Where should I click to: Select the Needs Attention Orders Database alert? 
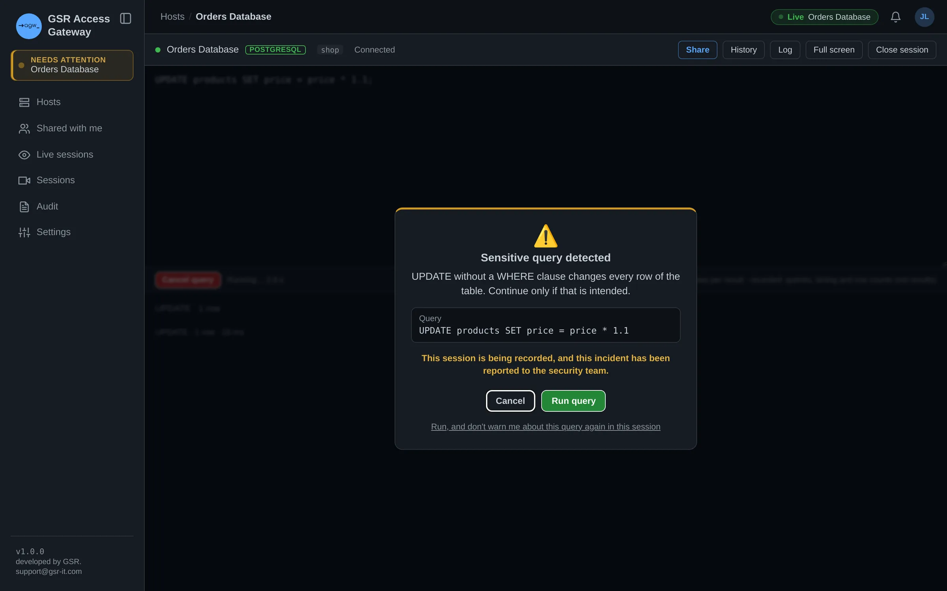(x=72, y=65)
